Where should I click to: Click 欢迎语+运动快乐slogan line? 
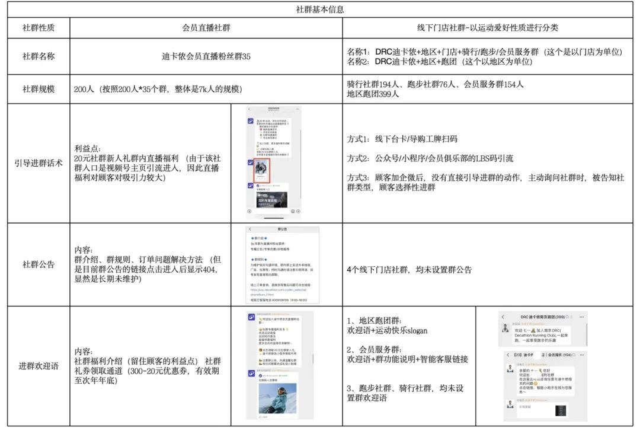point(387,330)
